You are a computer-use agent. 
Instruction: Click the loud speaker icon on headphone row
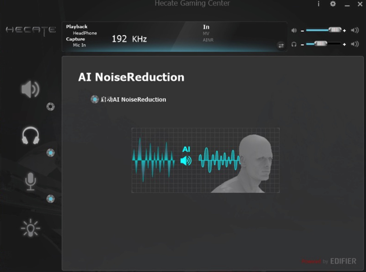(x=355, y=44)
